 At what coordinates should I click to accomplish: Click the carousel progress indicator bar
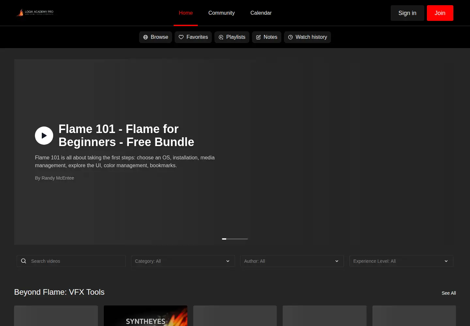tap(235, 239)
